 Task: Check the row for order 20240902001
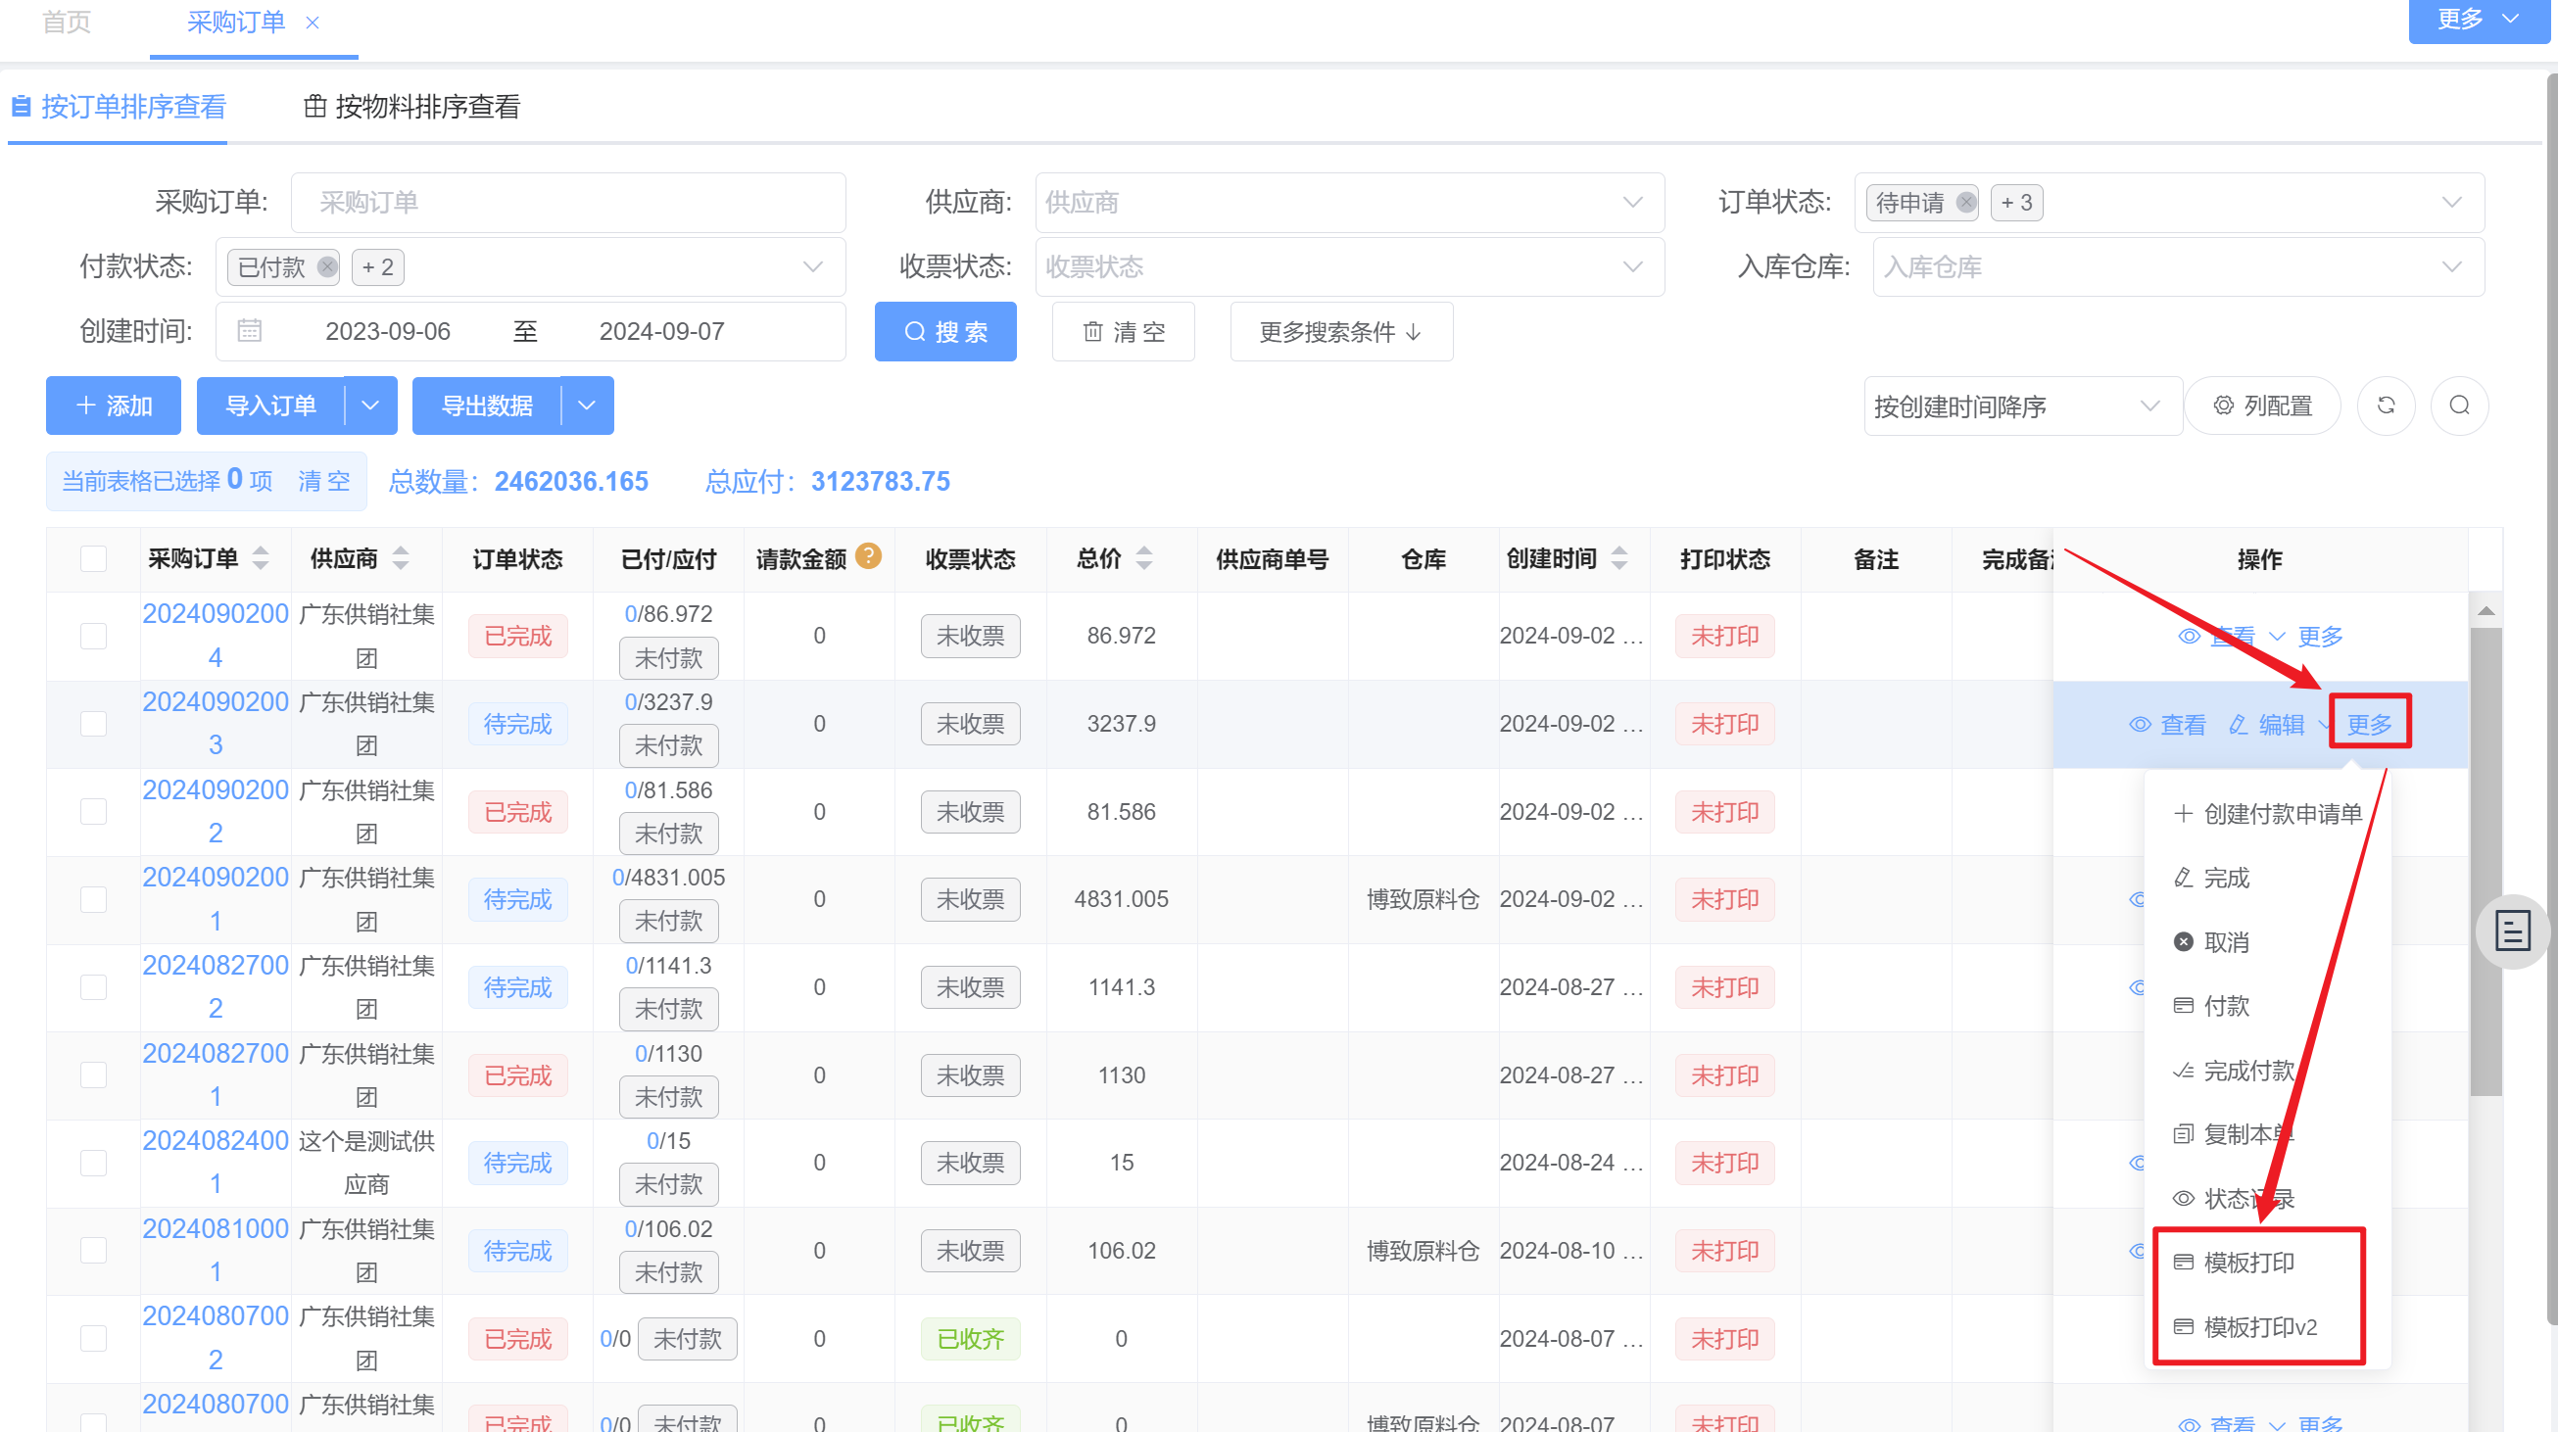(93, 900)
